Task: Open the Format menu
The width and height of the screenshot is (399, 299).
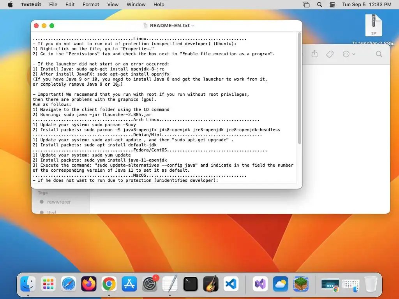Action: (x=91, y=5)
